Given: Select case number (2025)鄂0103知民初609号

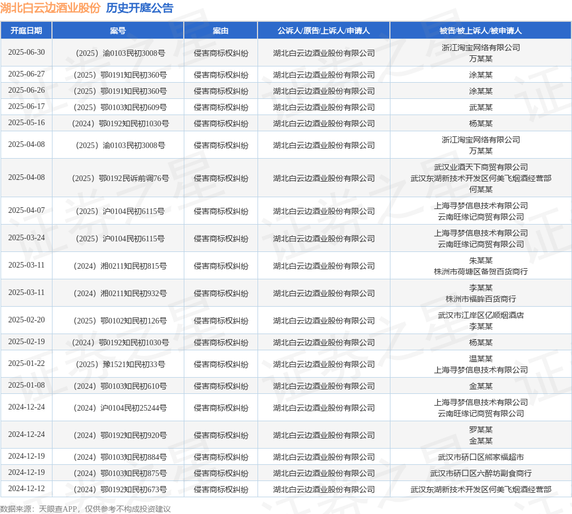Looking at the screenshot, I should [x=121, y=107].
